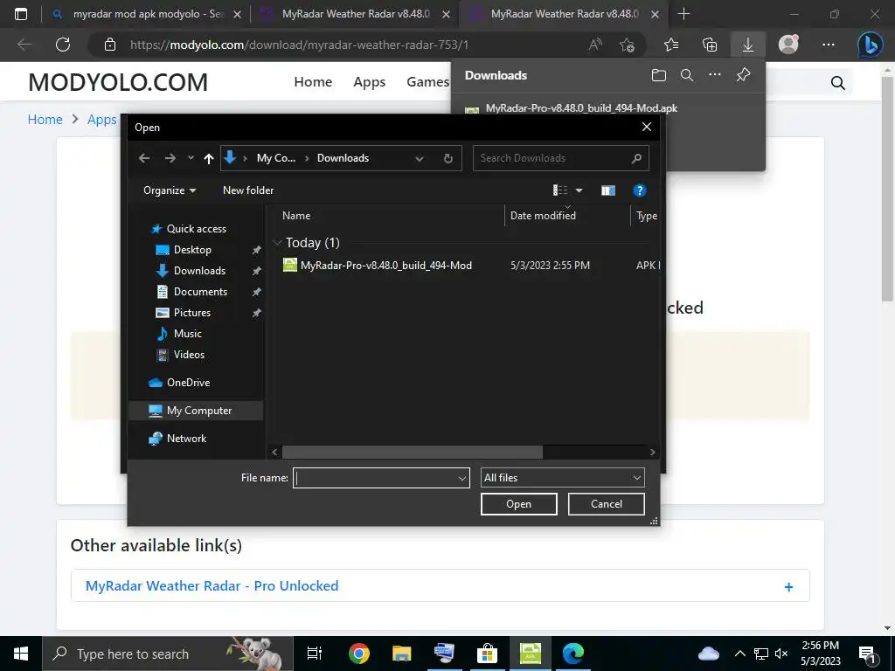Select Network in navigation pane

click(187, 439)
